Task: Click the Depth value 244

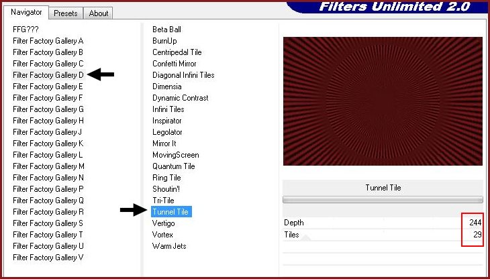Action: click(x=475, y=223)
